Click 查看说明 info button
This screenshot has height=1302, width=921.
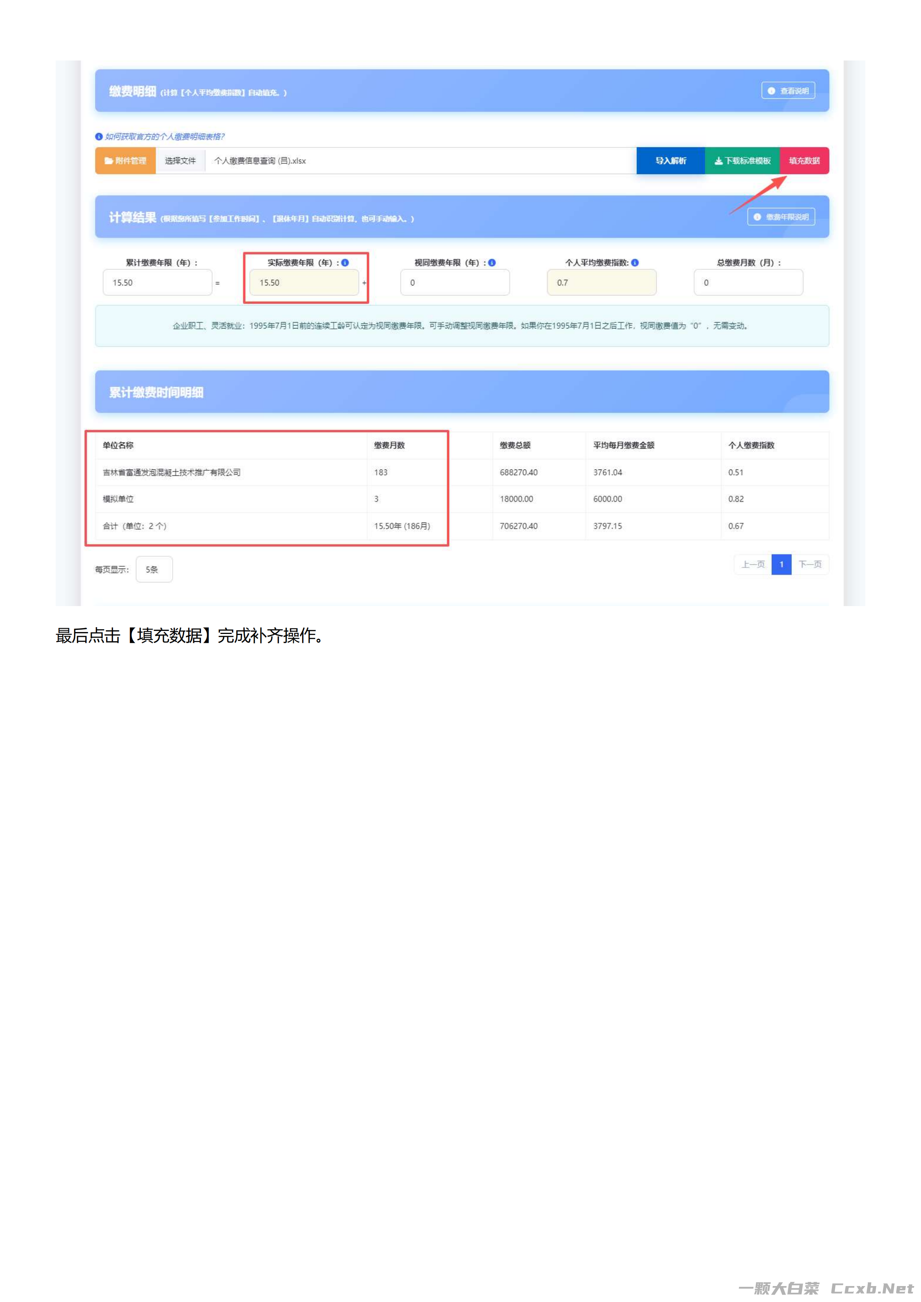[788, 91]
